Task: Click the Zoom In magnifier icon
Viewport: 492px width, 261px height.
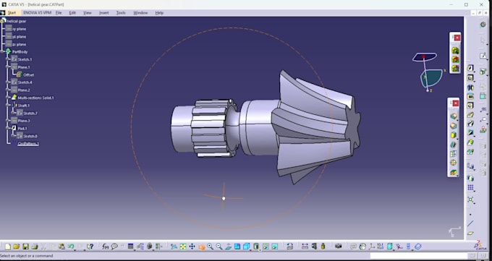Action: point(210,247)
